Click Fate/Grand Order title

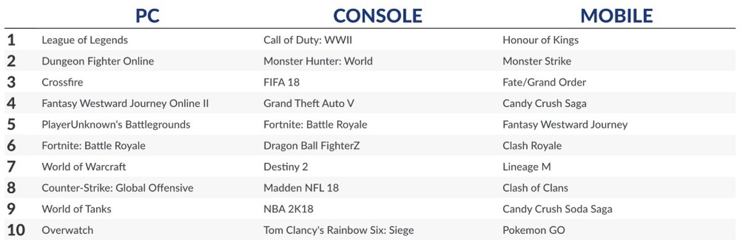coord(544,82)
